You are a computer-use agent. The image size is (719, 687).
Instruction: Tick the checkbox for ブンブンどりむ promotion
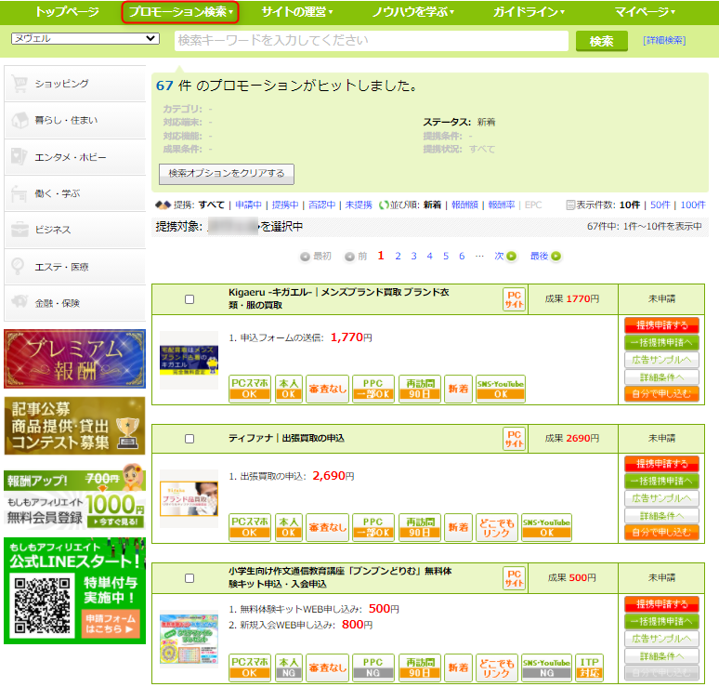pyautogui.click(x=190, y=578)
